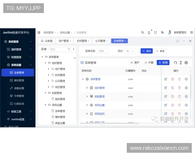This screenshot has height=156, width=195.
Task: Open 行政区划 in the left sidebar
Action: click(x=18, y=104)
